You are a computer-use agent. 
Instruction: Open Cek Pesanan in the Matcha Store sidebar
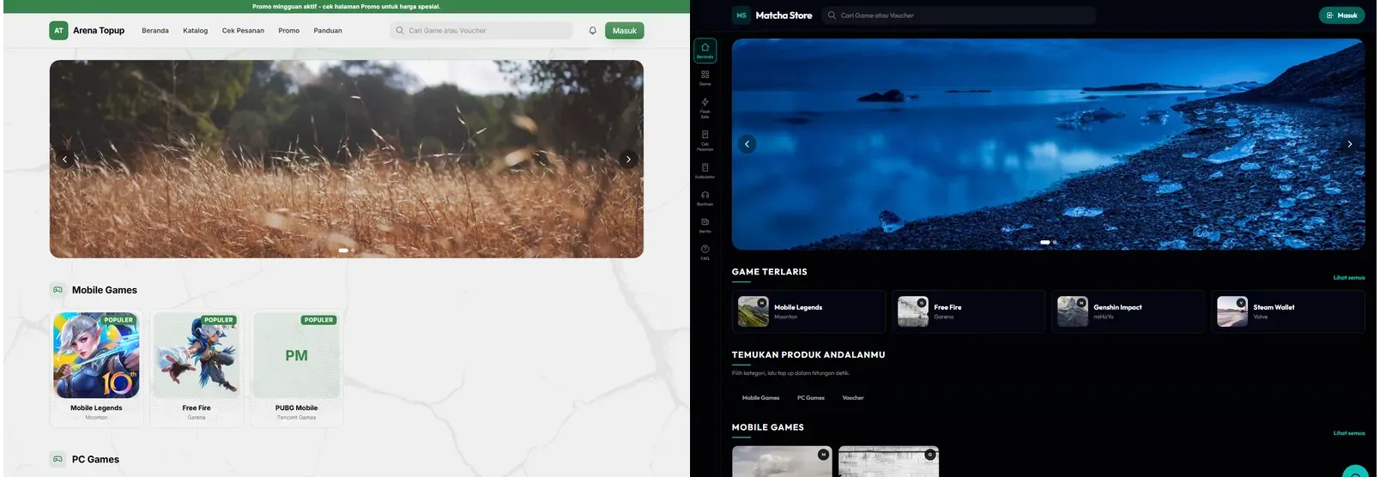[x=705, y=140]
